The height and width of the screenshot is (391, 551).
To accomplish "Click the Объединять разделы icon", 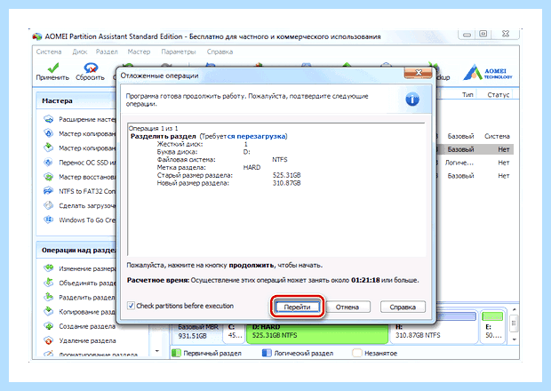I will (x=49, y=283).
